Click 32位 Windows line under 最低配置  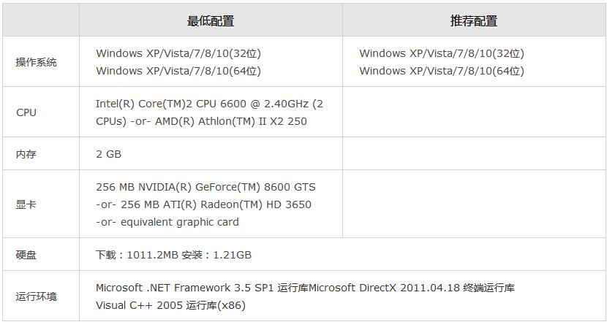pos(178,53)
